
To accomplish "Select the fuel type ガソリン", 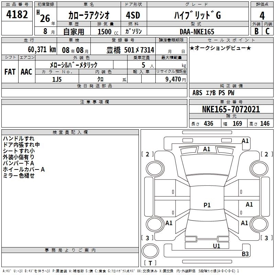I will click(x=133, y=31).
